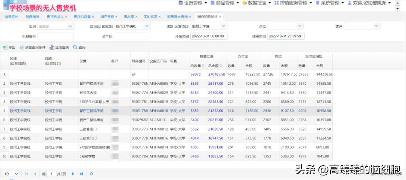406x180 pixels.
Task: Click machine number 93029682
Action: point(139,120)
